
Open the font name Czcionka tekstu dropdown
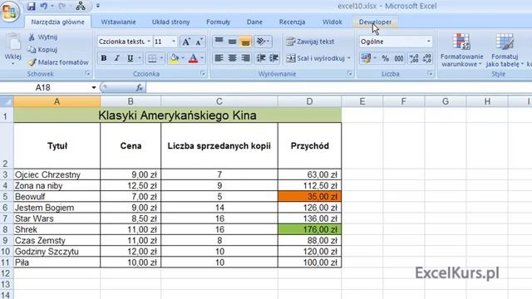click(x=149, y=42)
